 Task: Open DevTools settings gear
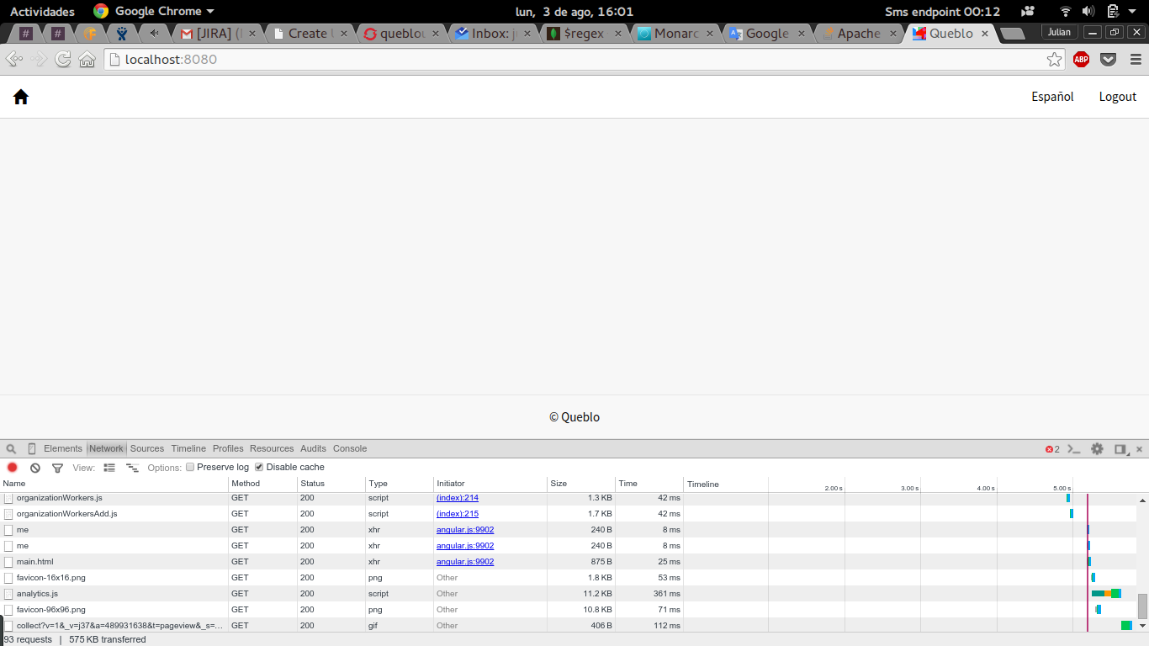pyautogui.click(x=1097, y=449)
